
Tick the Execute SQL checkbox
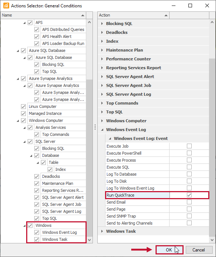click(189, 167)
